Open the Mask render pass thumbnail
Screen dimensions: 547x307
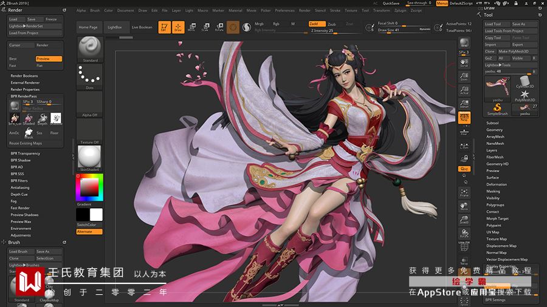[29, 133]
